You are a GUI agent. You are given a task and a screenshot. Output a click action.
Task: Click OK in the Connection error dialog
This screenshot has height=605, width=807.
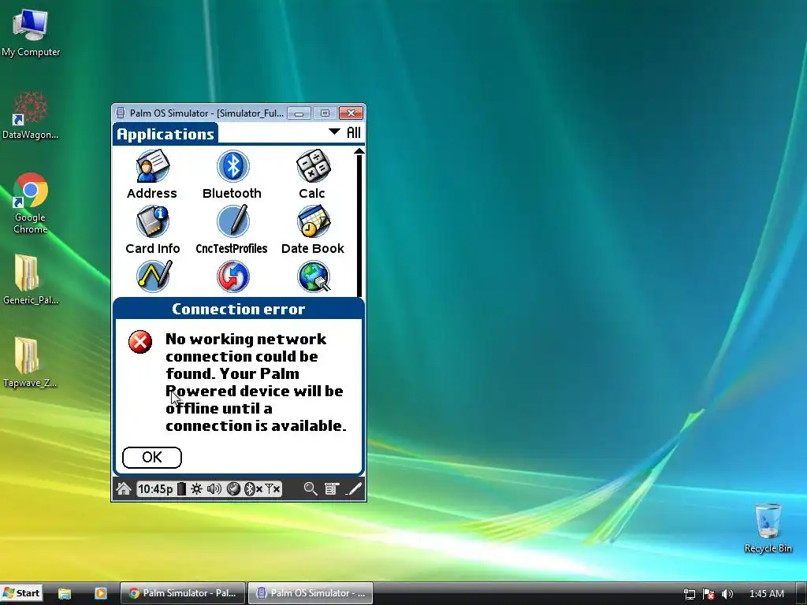click(x=152, y=458)
